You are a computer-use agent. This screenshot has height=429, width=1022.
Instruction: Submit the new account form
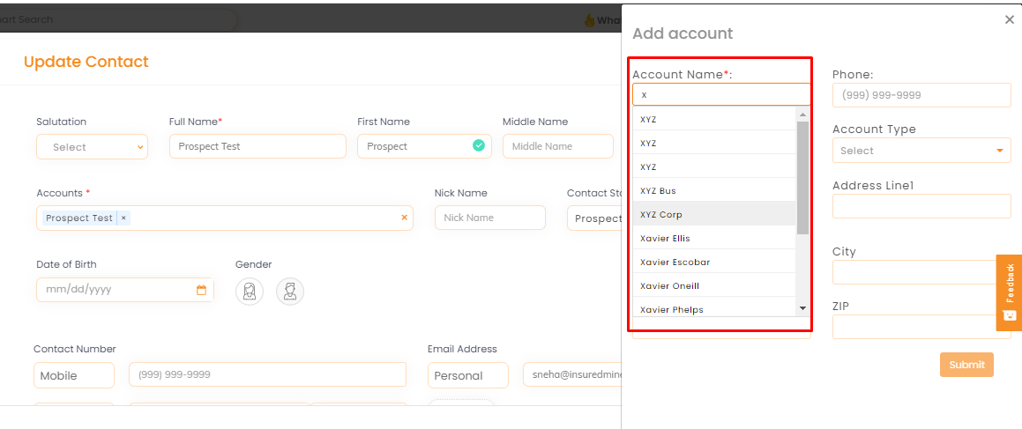pyautogui.click(x=966, y=365)
